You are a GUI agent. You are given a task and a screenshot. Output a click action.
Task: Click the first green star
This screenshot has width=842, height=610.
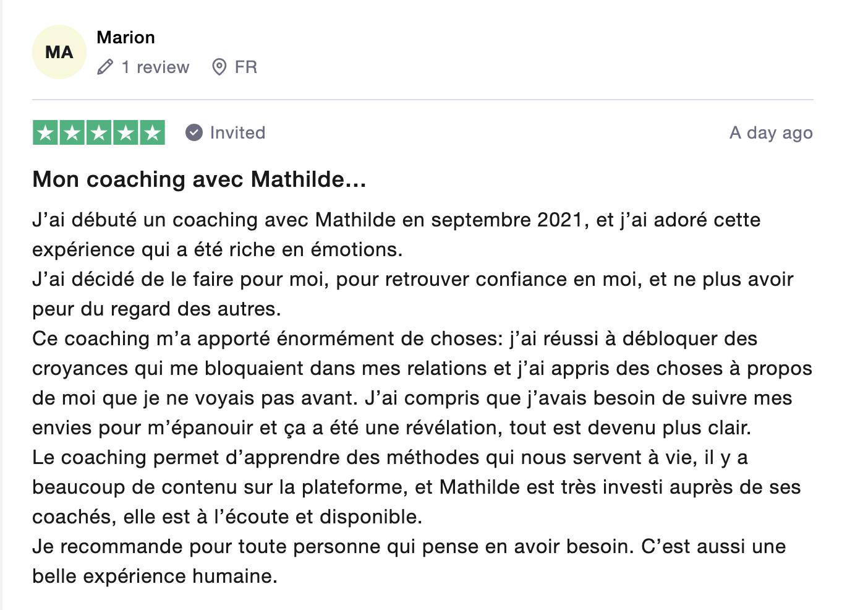(x=45, y=132)
